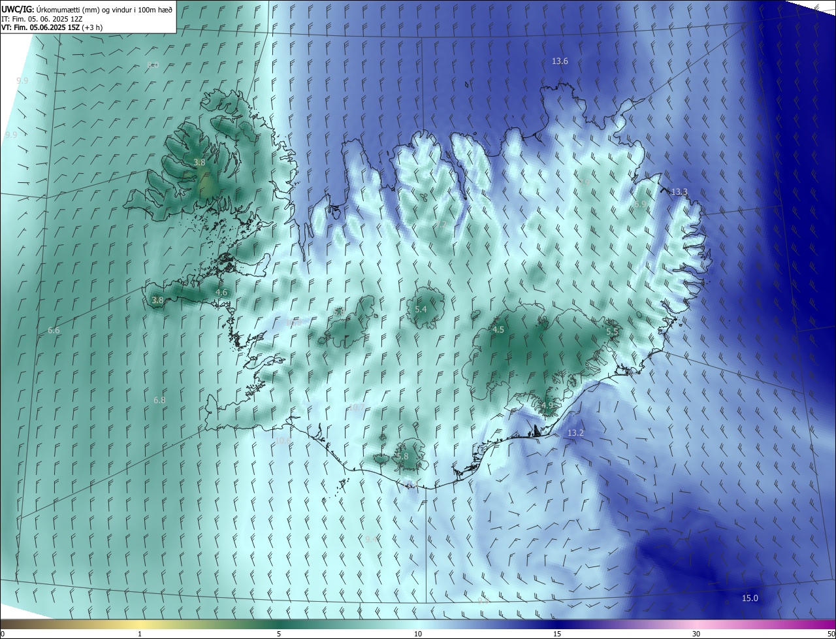The height and width of the screenshot is (639, 836).
Task: Click the 0 tick on the color scale
Action: (x=2, y=634)
